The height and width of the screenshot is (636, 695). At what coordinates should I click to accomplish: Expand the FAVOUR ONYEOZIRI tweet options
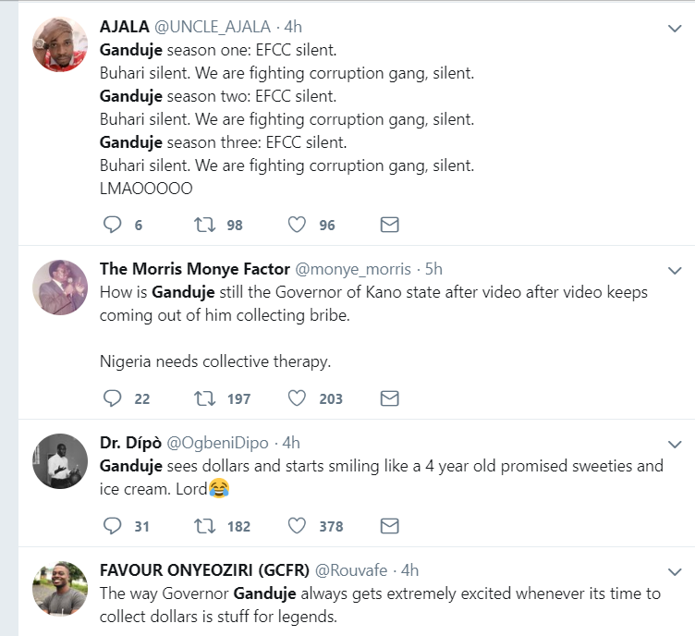(675, 572)
